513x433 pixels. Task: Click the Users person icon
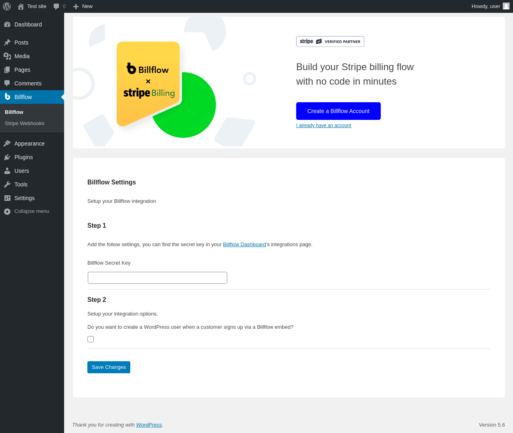pyautogui.click(x=7, y=171)
